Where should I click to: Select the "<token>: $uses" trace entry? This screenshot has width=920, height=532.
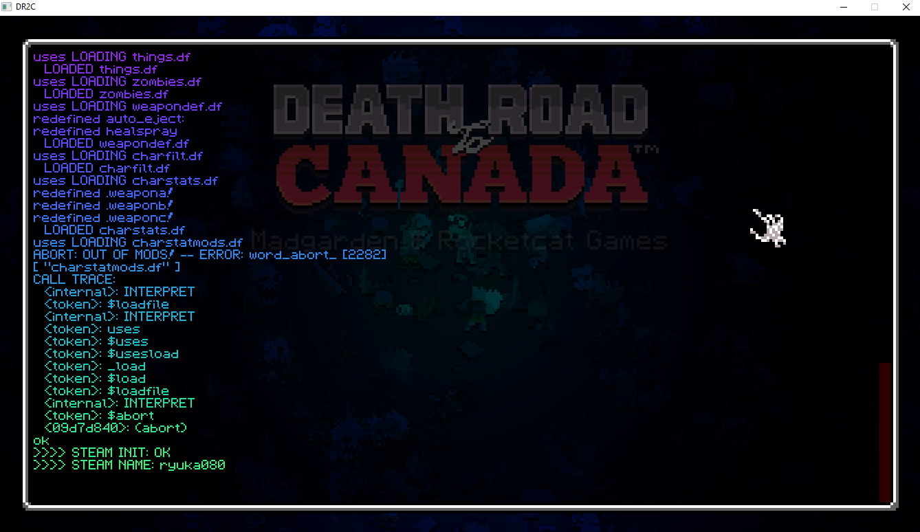pos(96,342)
